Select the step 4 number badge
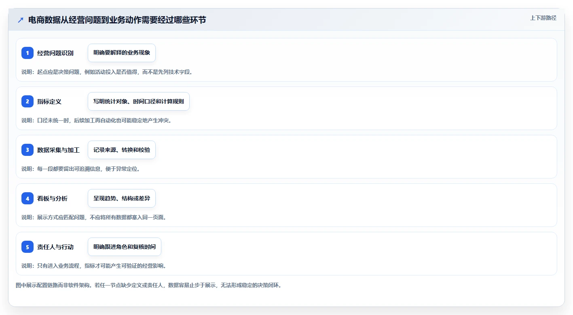The height and width of the screenshot is (315, 573). (x=27, y=198)
